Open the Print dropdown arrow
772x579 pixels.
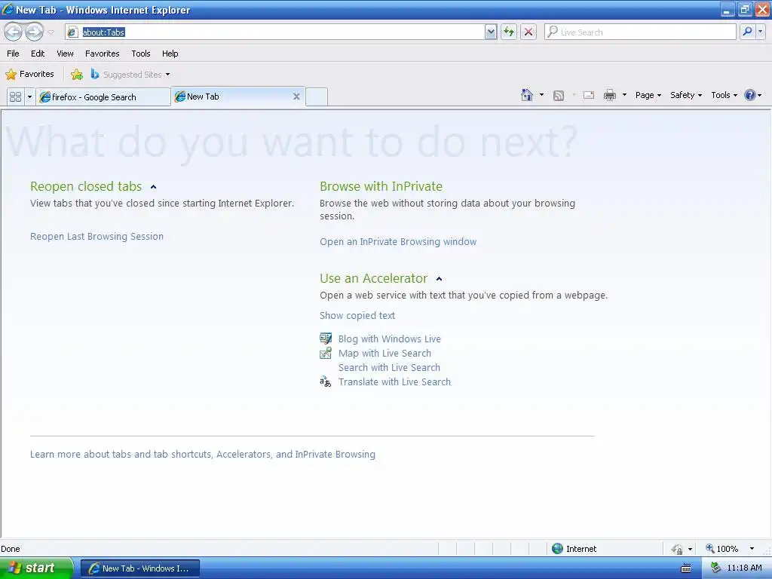pyautogui.click(x=624, y=95)
